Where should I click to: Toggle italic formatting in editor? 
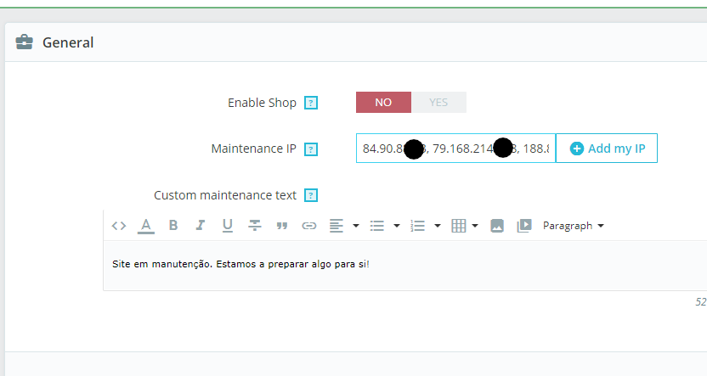201,226
